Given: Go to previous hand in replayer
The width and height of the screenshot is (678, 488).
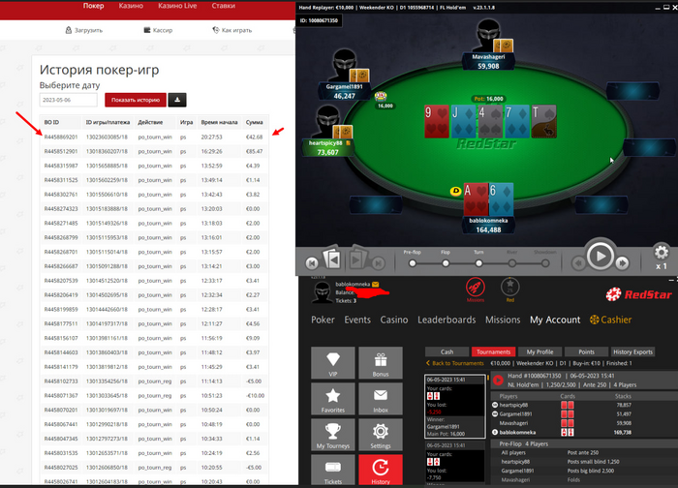Looking at the screenshot, I should coord(331,259).
